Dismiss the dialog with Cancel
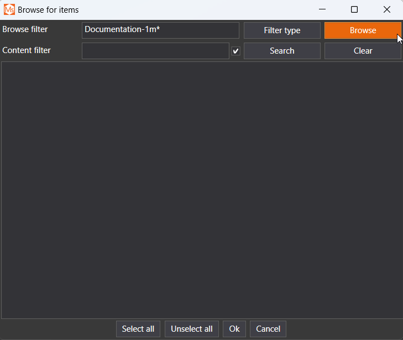 268,329
